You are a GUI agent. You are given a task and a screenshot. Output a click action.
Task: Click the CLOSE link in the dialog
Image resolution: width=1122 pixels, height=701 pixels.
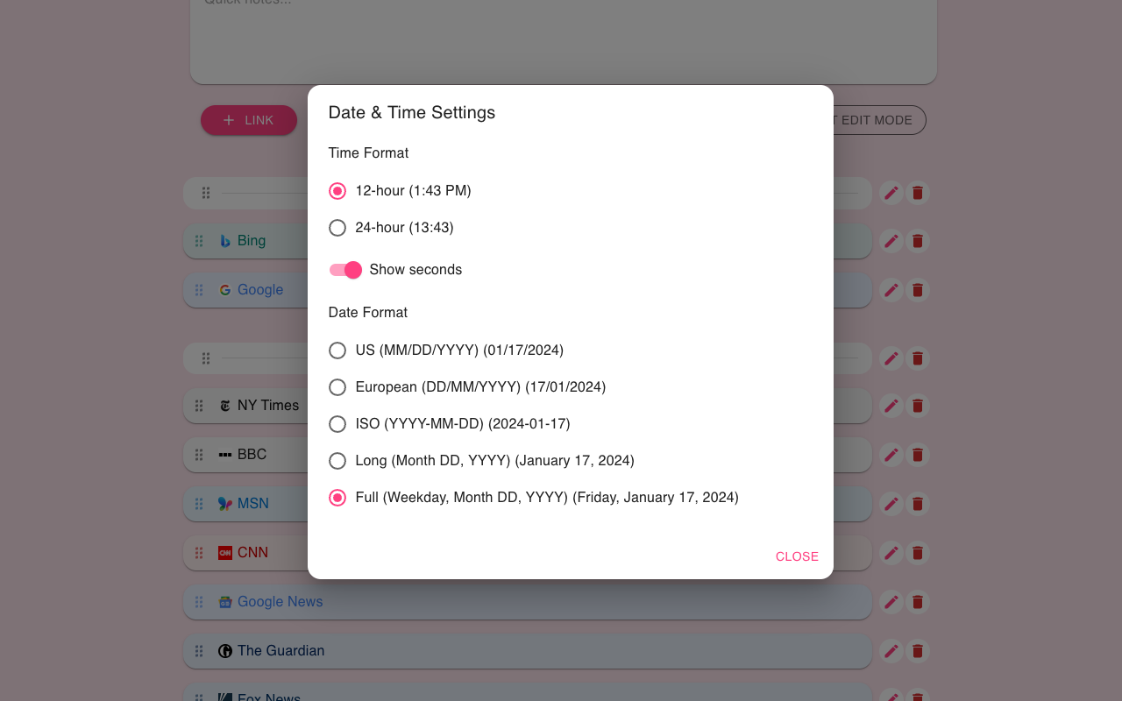pyautogui.click(x=797, y=556)
